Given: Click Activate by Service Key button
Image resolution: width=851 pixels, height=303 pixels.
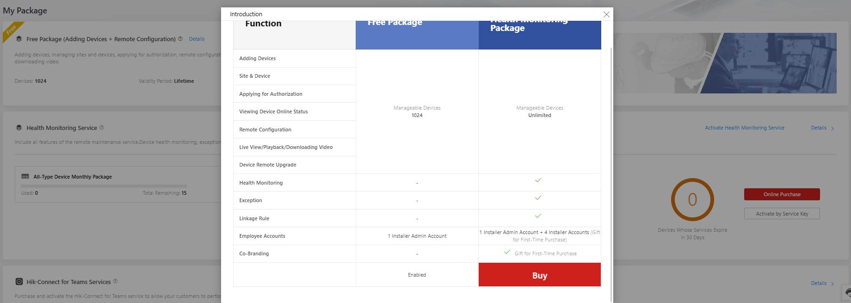Looking at the screenshot, I should (x=782, y=214).
